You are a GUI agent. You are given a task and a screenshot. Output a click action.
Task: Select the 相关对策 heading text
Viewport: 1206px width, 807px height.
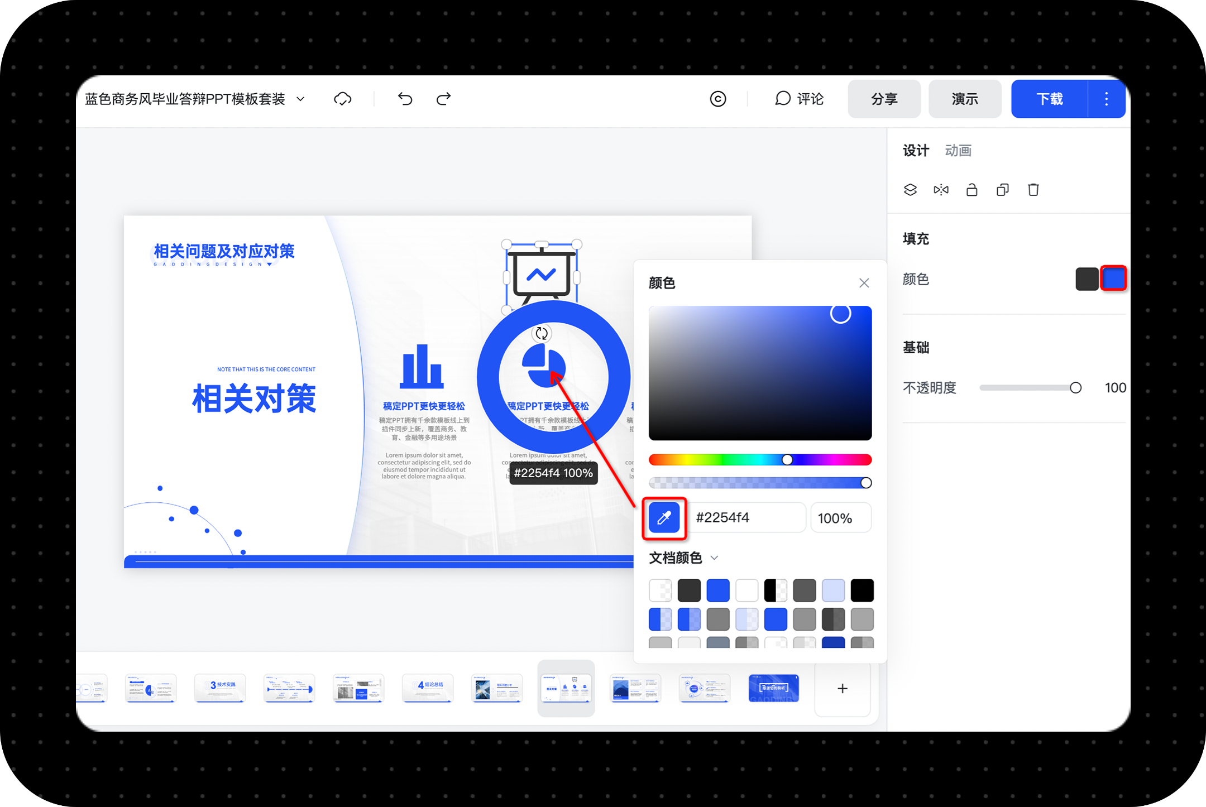[254, 399]
